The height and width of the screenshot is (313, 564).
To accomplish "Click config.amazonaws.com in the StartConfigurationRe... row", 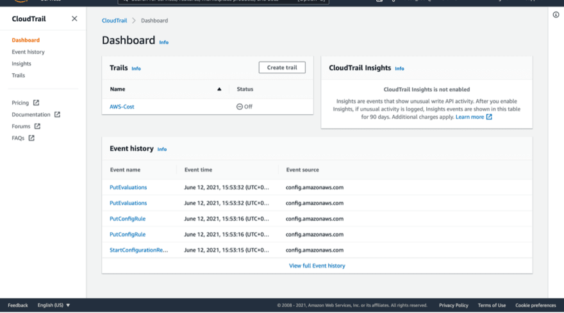I will click(x=315, y=250).
